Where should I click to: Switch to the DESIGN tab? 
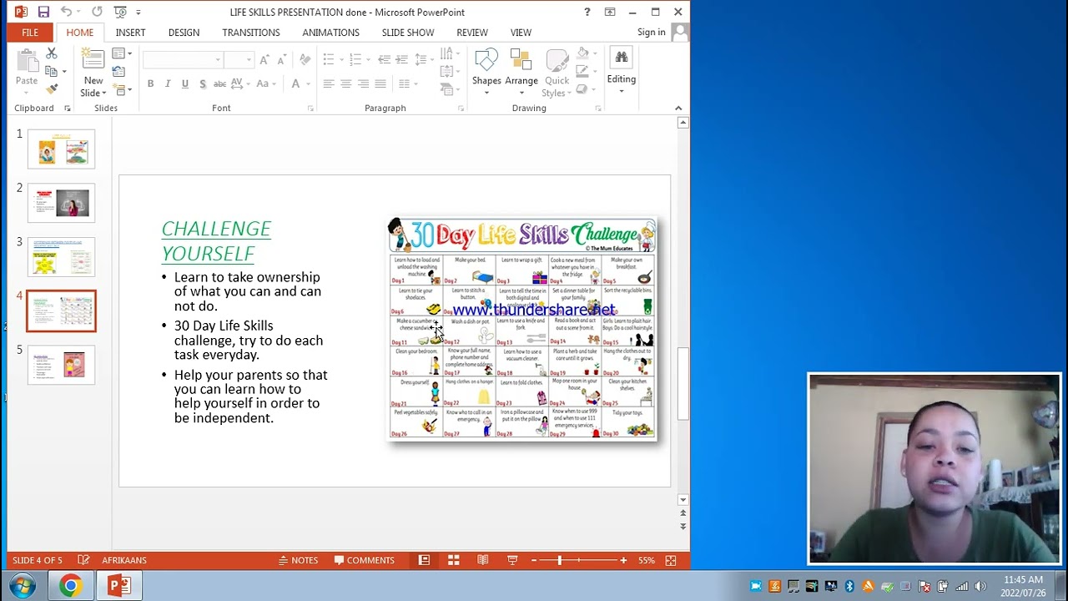[x=184, y=33]
